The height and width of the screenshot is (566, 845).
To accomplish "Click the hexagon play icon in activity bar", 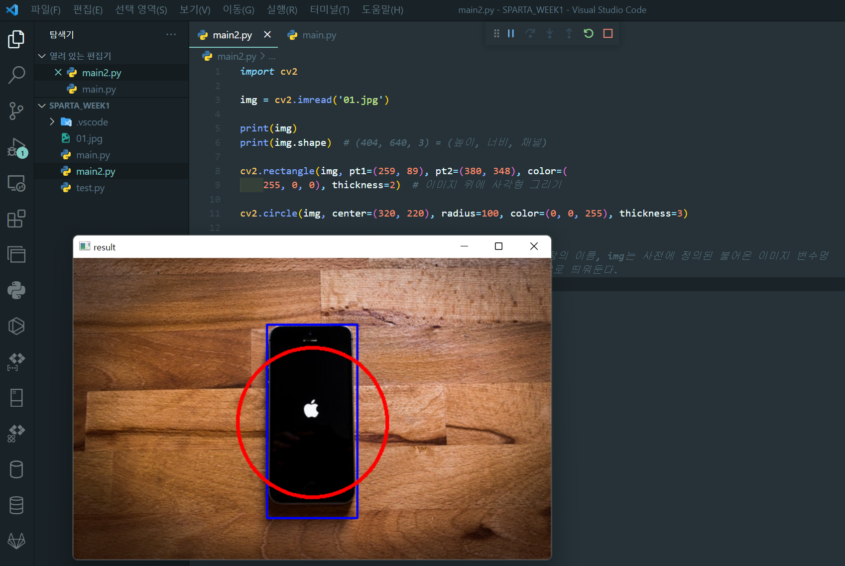I will (x=16, y=326).
